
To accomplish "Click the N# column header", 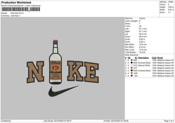I will tap(129, 58).
